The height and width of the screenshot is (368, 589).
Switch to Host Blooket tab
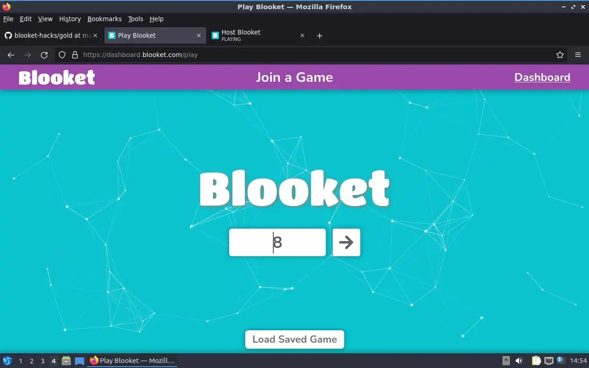[258, 35]
